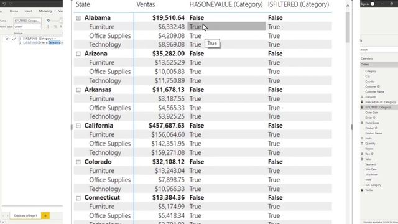Image resolution: width=398 pixels, height=224 pixels.
Task: Click the sigma icon next to Profit field
Action: pos(362,138)
